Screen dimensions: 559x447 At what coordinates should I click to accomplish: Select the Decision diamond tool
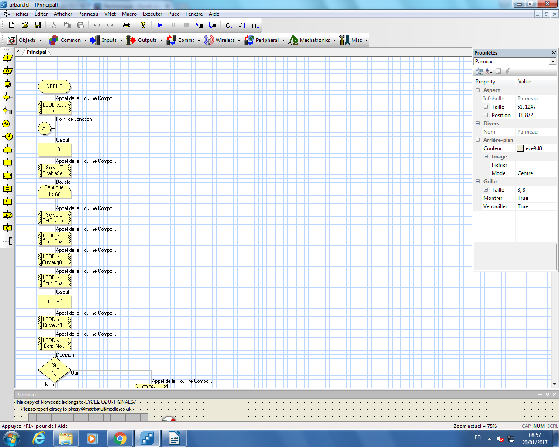[x=7, y=97]
